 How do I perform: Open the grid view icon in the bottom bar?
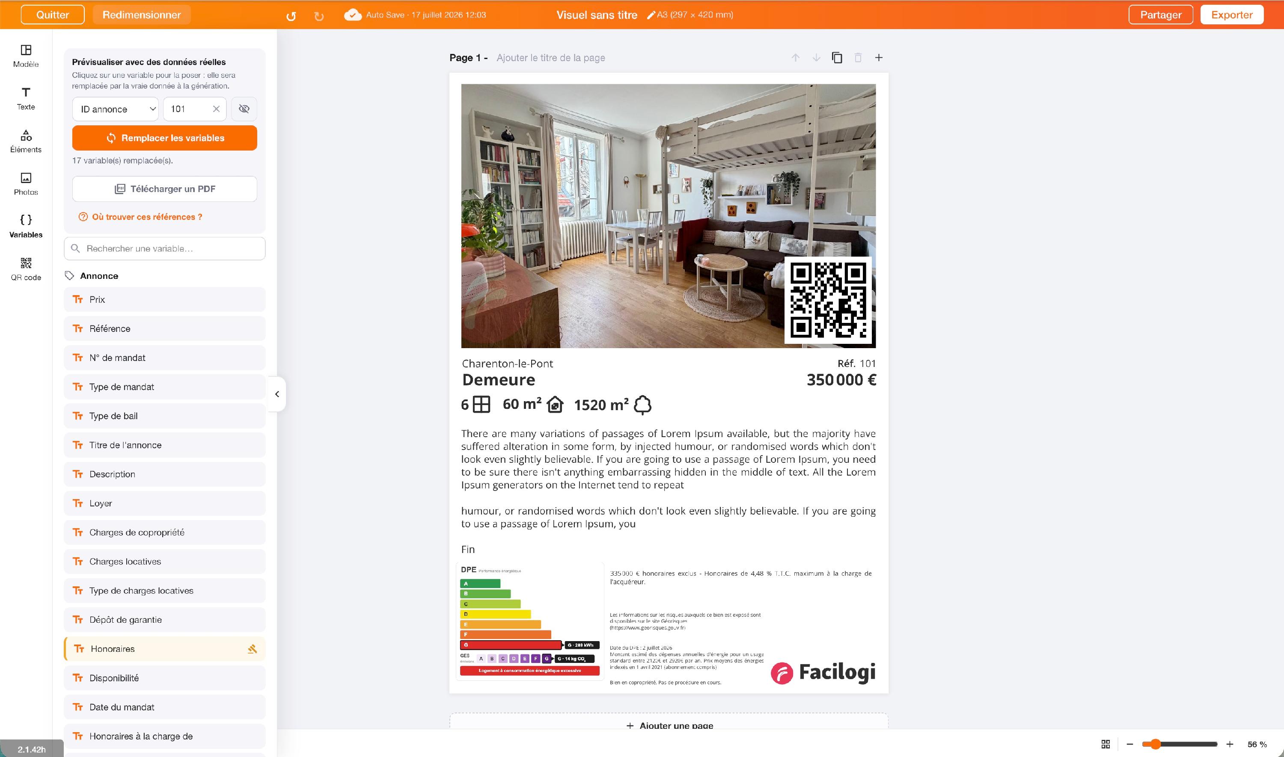(x=1106, y=744)
